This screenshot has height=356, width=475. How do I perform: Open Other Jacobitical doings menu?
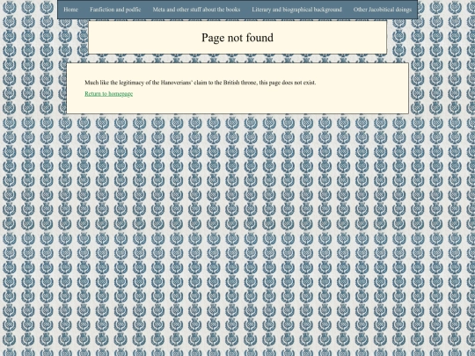(383, 10)
